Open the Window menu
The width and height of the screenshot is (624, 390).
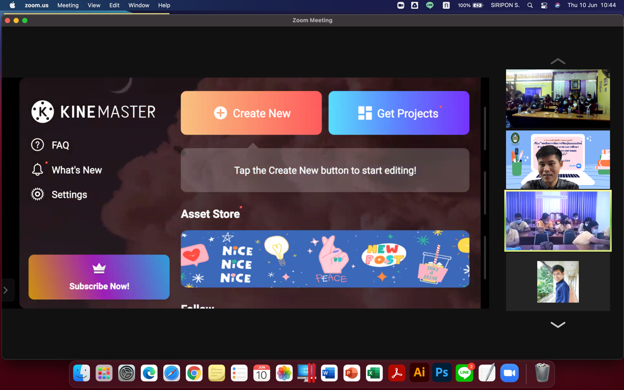pyautogui.click(x=139, y=5)
